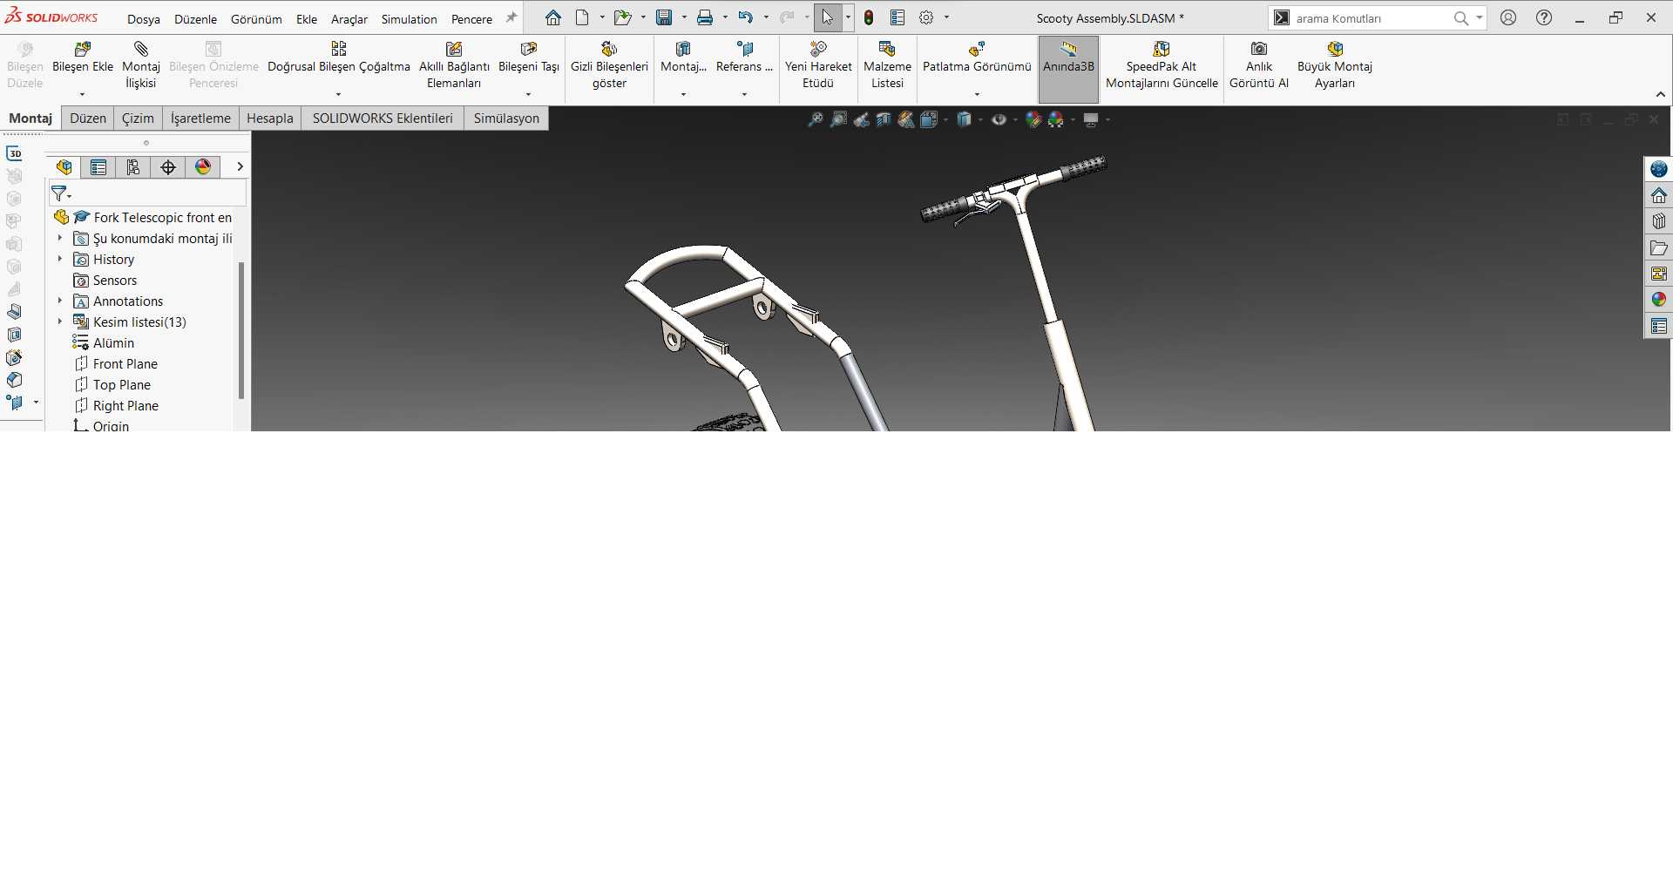Create a new document with the blank page icon
The height and width of the screenshot is (887, 1673).
pyautogui.click(x=582, y=17)
